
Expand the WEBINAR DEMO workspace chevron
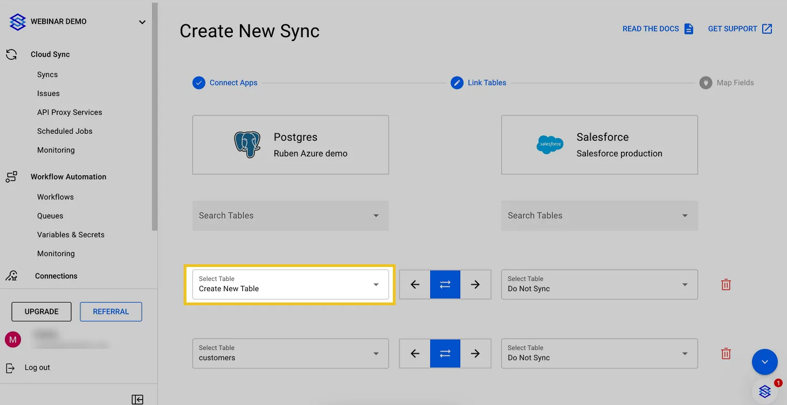(142, 22)
